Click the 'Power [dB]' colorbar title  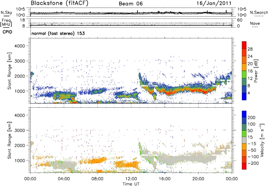[x=256, y=71]
